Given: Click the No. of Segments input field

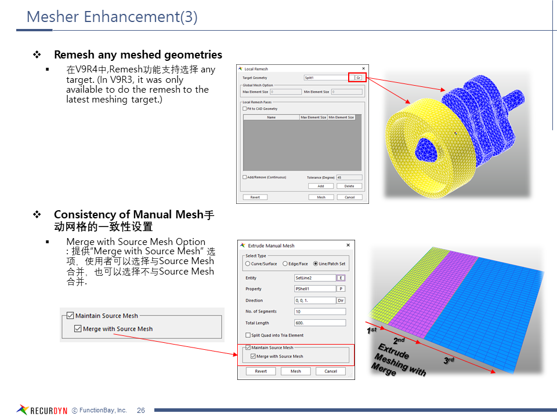Looking at the screenshot, I should click(320, 312).
